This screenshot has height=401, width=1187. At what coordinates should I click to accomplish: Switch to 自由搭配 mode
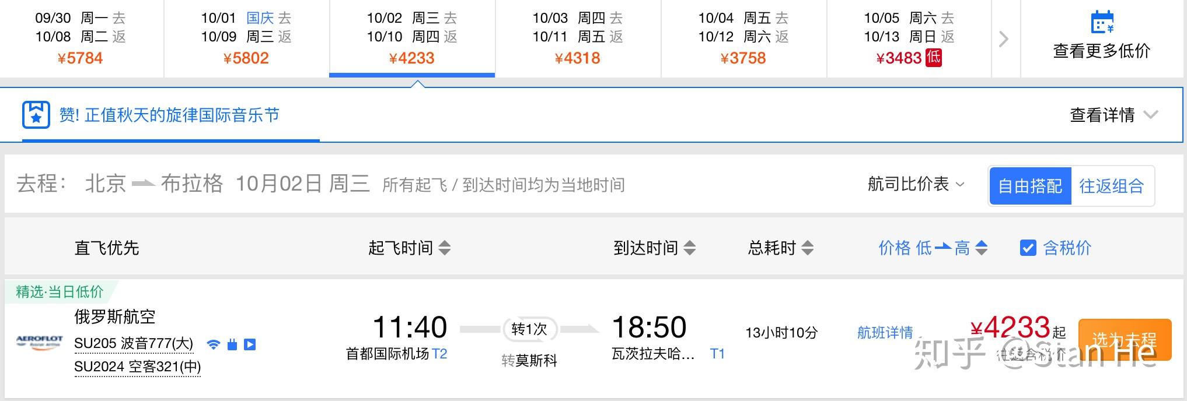pyautogui.click(x=1030, y=186)
